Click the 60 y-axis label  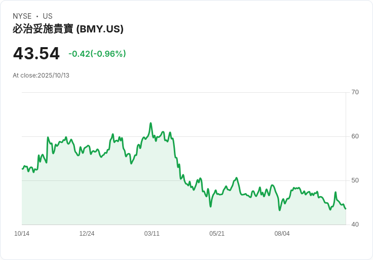tap(355, 136)
